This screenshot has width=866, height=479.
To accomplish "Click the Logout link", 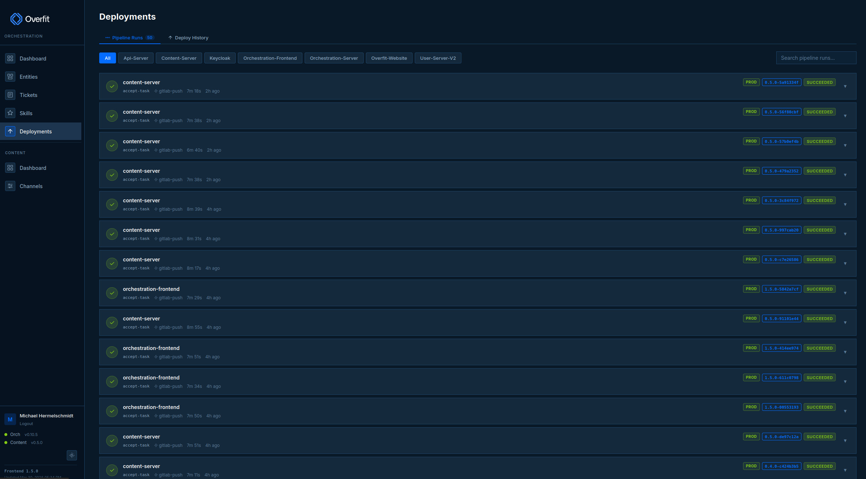I will tap(26, 424).
